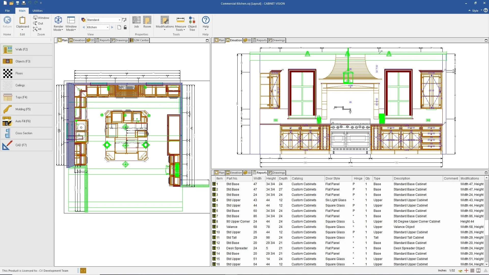Toggle the crosshair cursor in the status bar

pyautogui.click(x=466, y=270)
